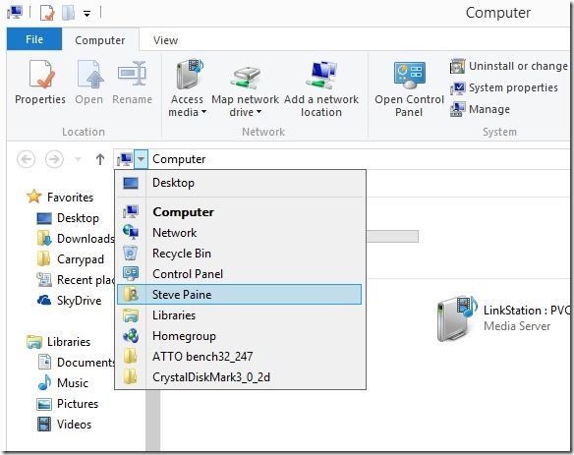Open the Quick Access Toolbar customize arrow
The image size is (574, 455).
[x=86, y=15]
